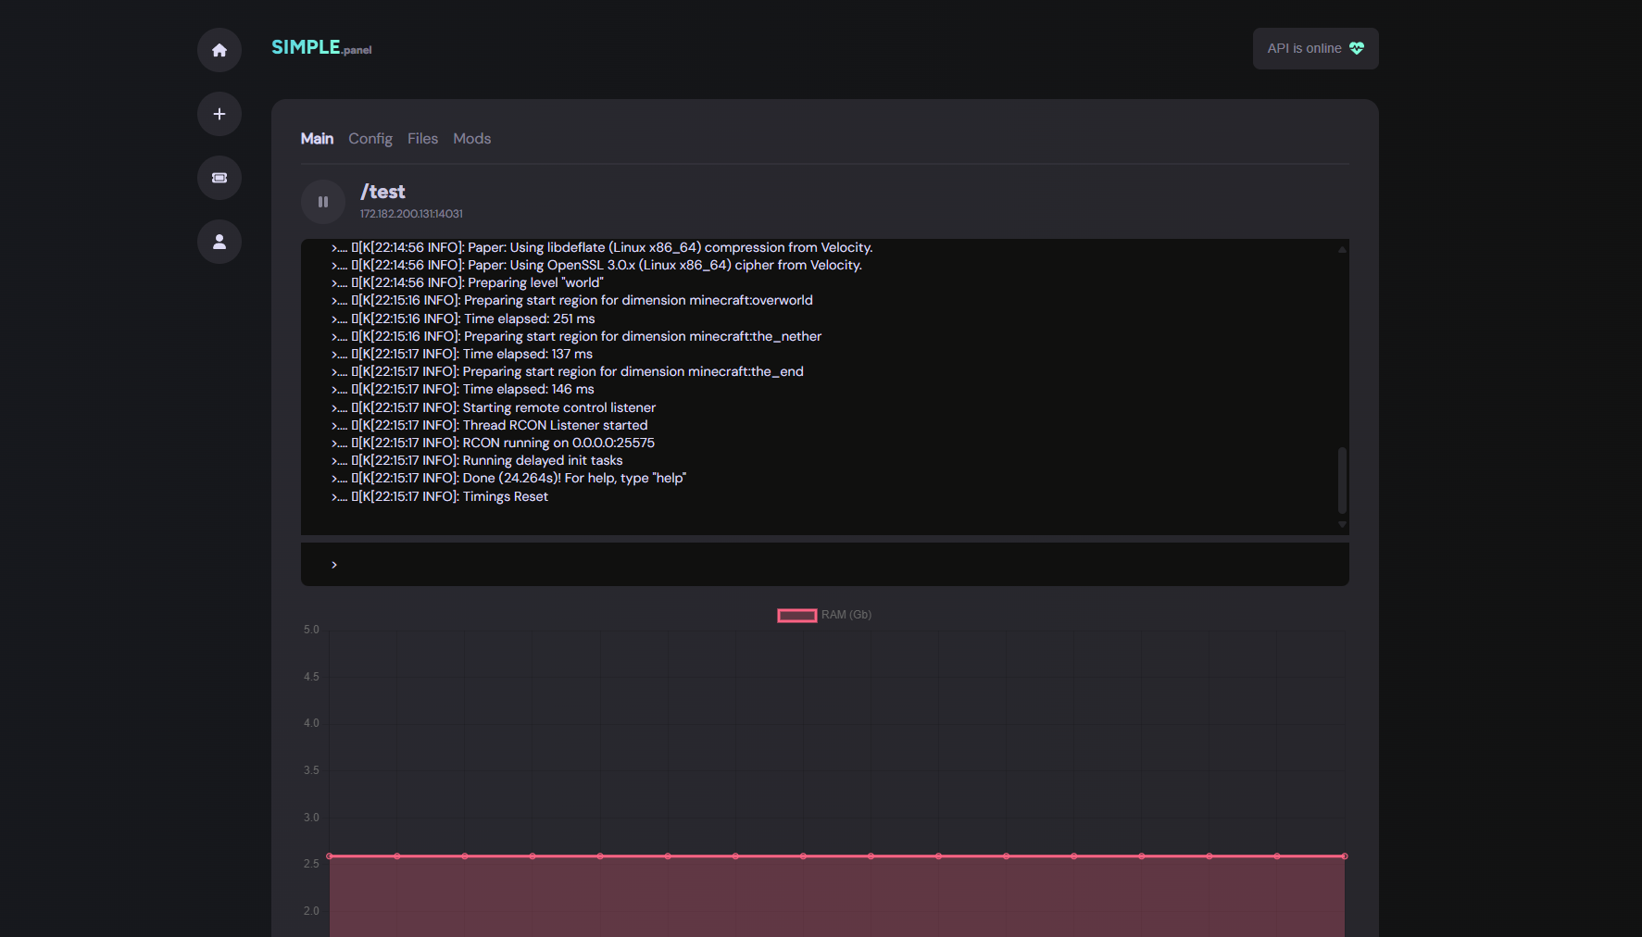Click the /test server title
This screenshot has height=937, width=1642.
382,192
